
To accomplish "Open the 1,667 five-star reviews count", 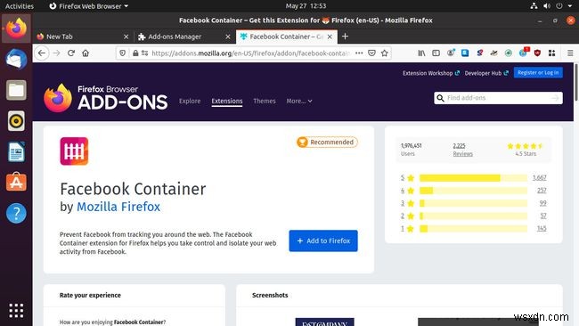I will (539, 178).
